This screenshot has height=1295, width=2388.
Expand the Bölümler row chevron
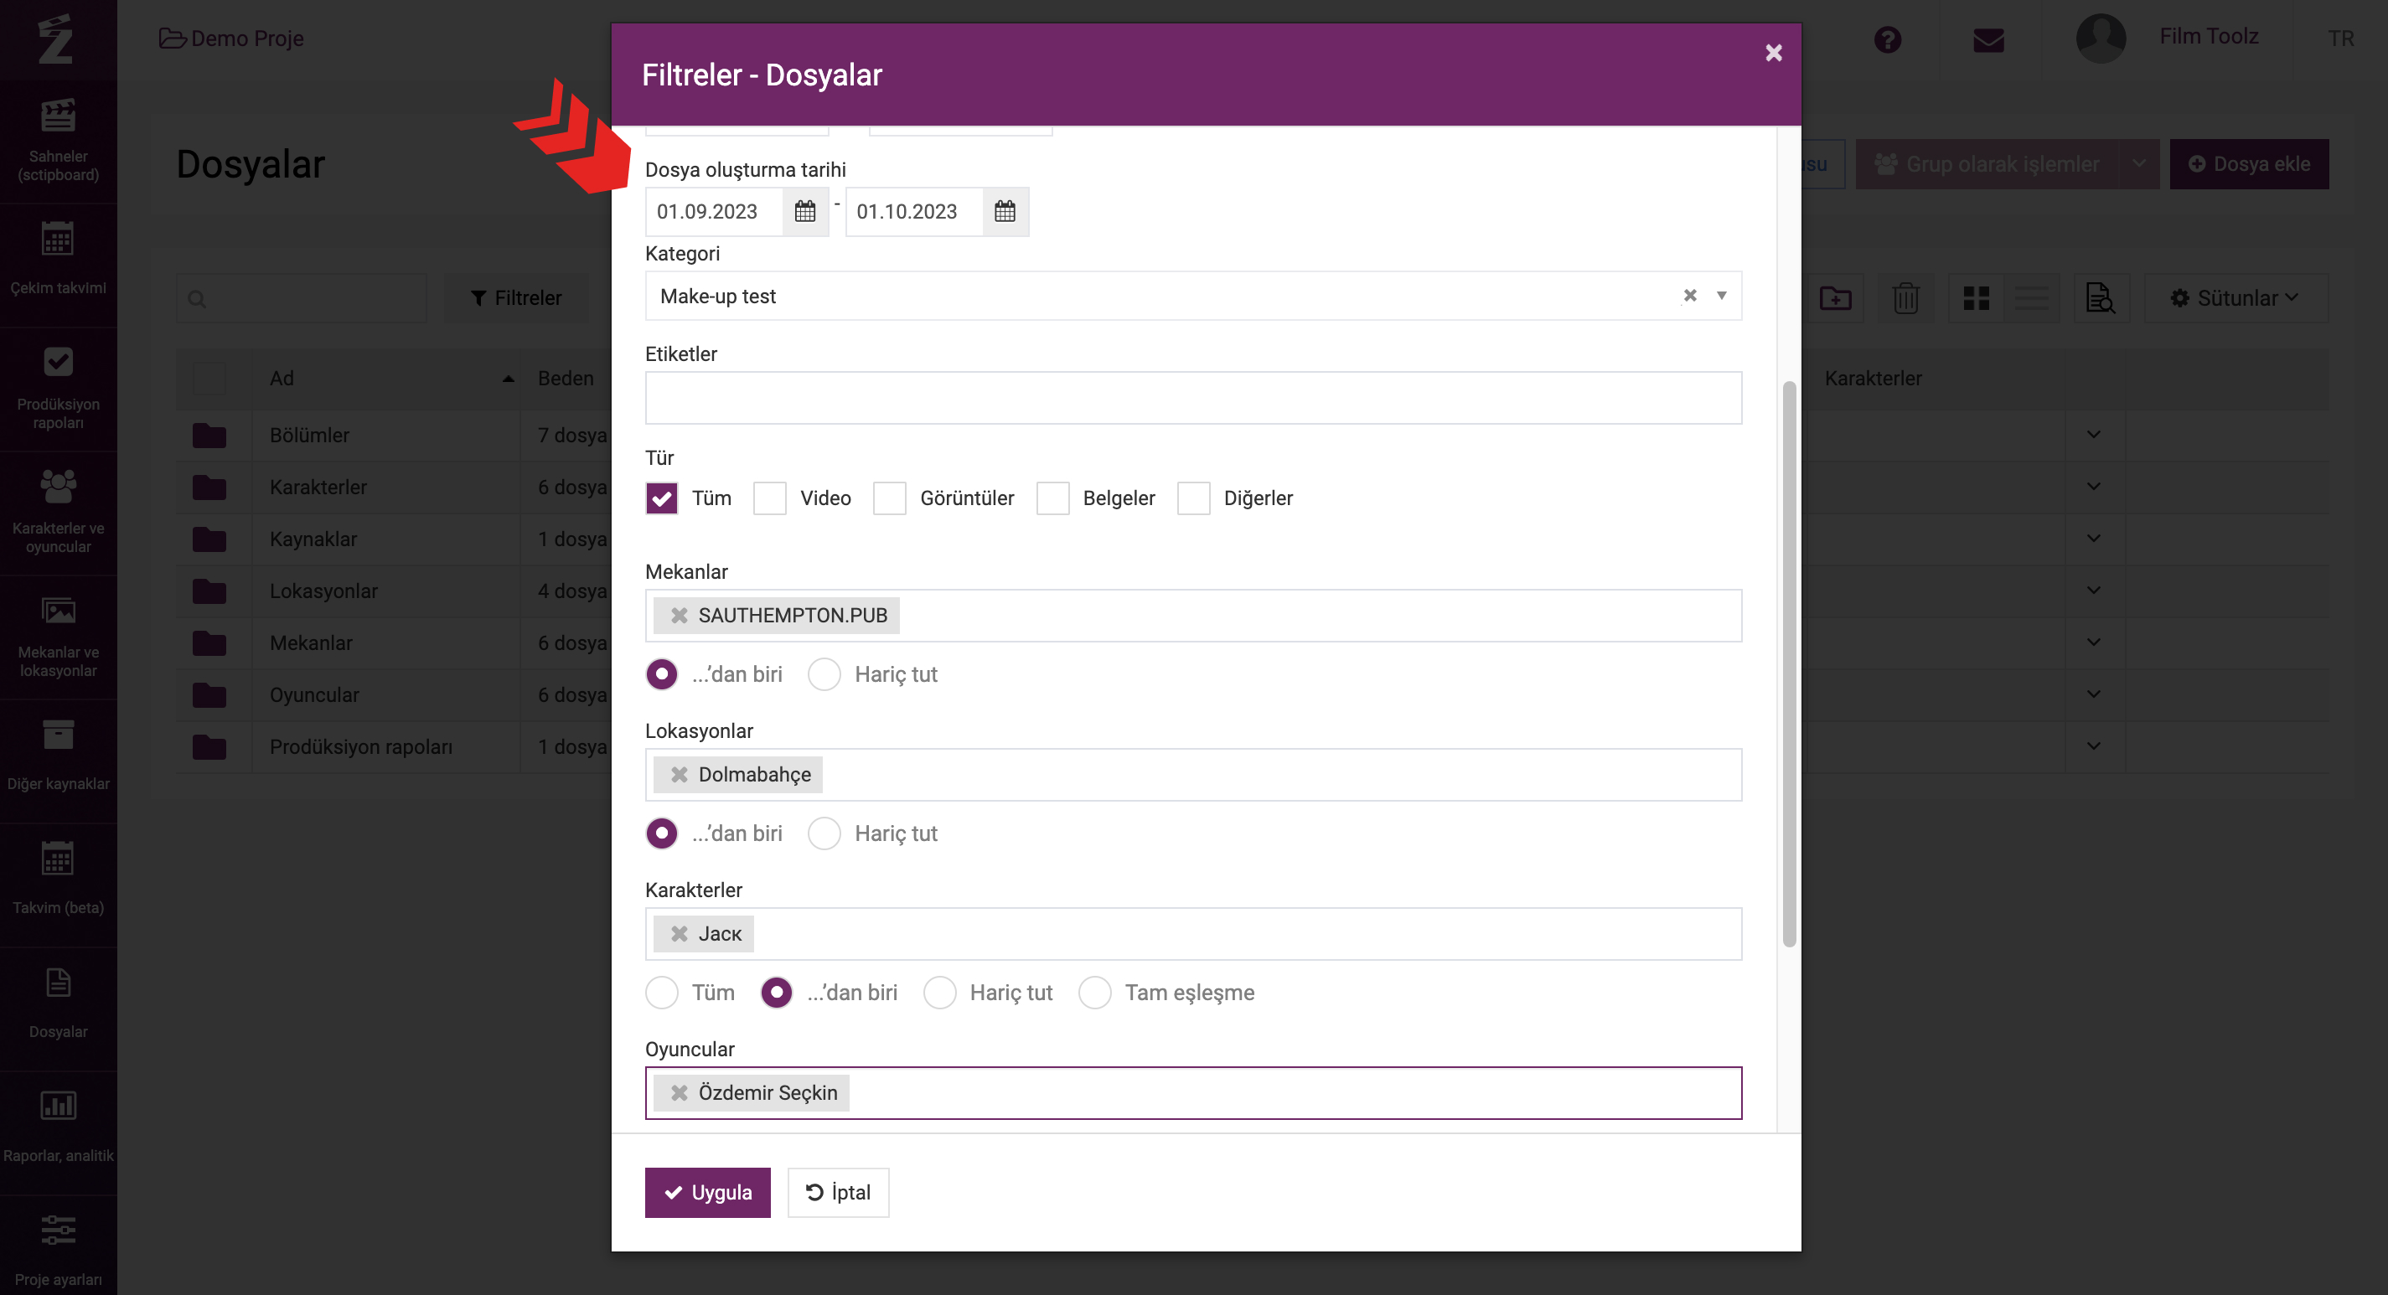point(2093,435)
